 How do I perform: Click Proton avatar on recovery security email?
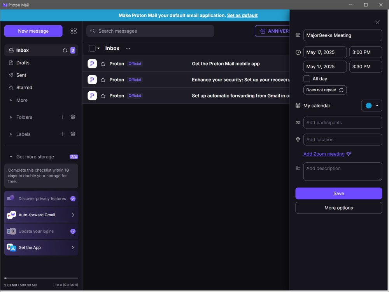pos(92,80)
